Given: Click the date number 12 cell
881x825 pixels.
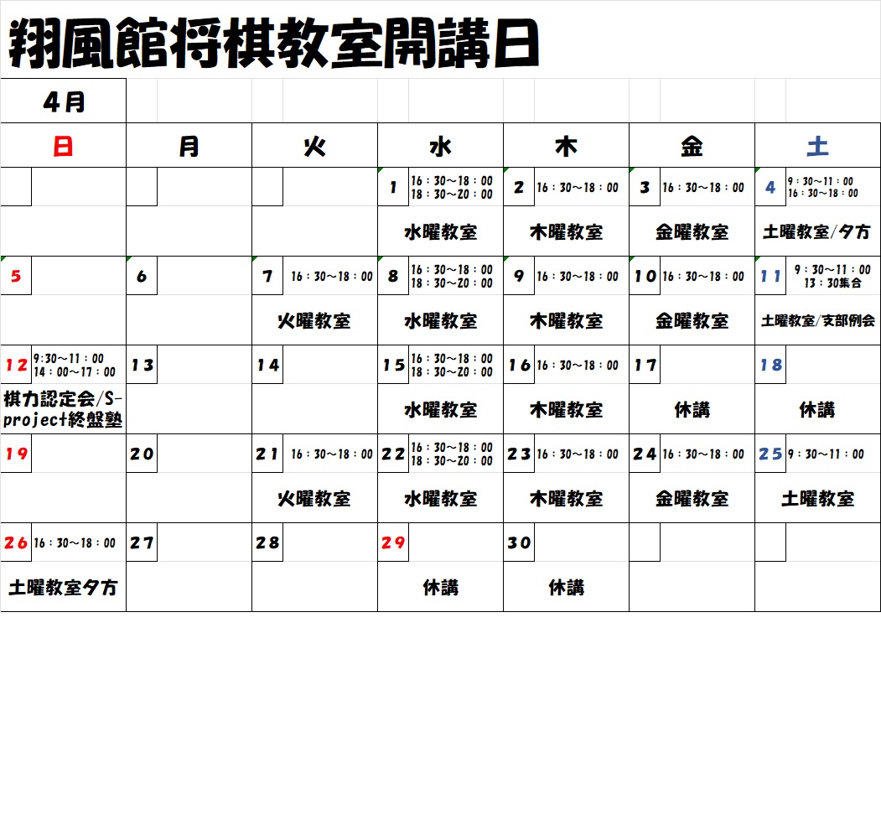Looking at the screenshot, I should [x=16, y=365].
